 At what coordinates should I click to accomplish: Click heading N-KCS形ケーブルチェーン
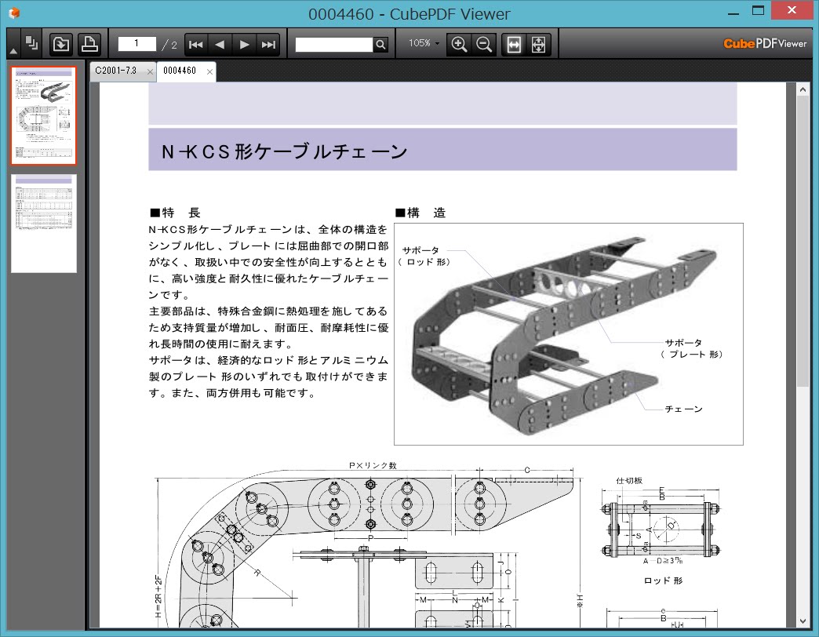click(284, 151)
